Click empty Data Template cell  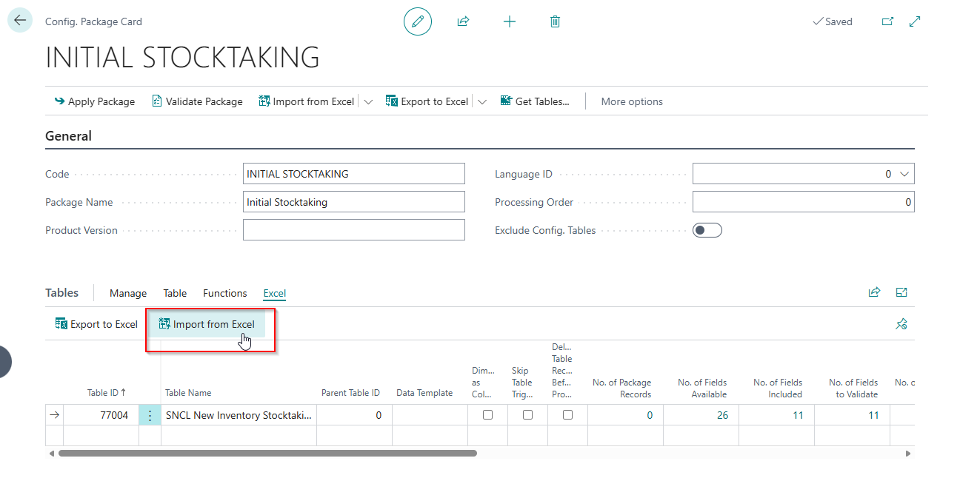(x=430, y=415)
